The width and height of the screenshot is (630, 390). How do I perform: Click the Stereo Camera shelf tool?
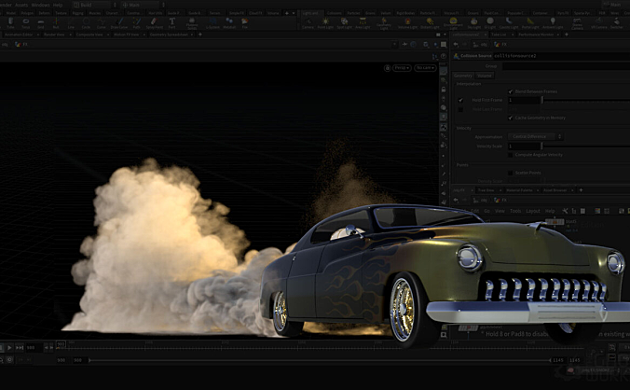pos(578,23)
